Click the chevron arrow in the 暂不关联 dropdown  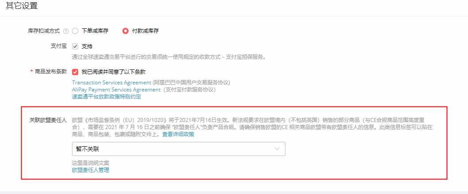point(277,149)
